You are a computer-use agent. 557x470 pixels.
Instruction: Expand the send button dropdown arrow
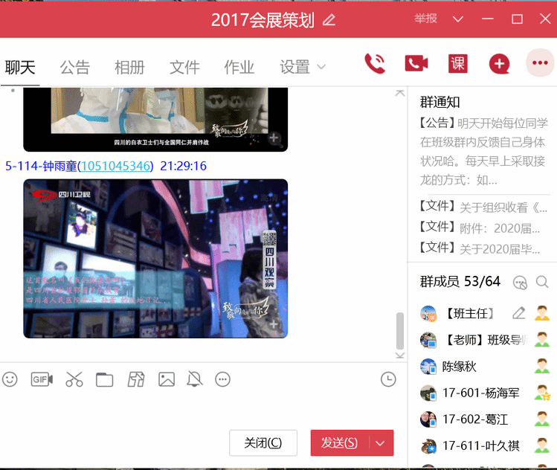381,443
